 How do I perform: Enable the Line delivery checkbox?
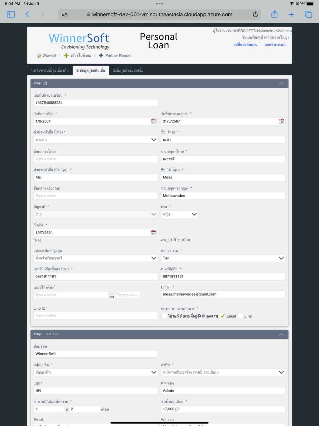[240, 316]
